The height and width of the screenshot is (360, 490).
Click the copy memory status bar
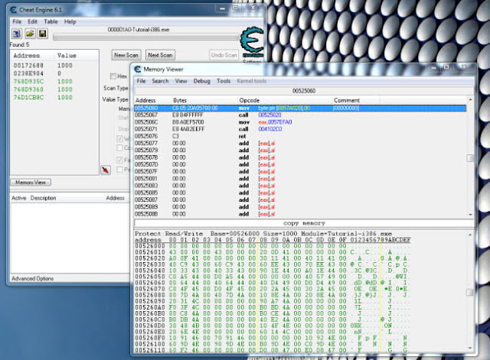pyautogui.click(x=304, y=223)
